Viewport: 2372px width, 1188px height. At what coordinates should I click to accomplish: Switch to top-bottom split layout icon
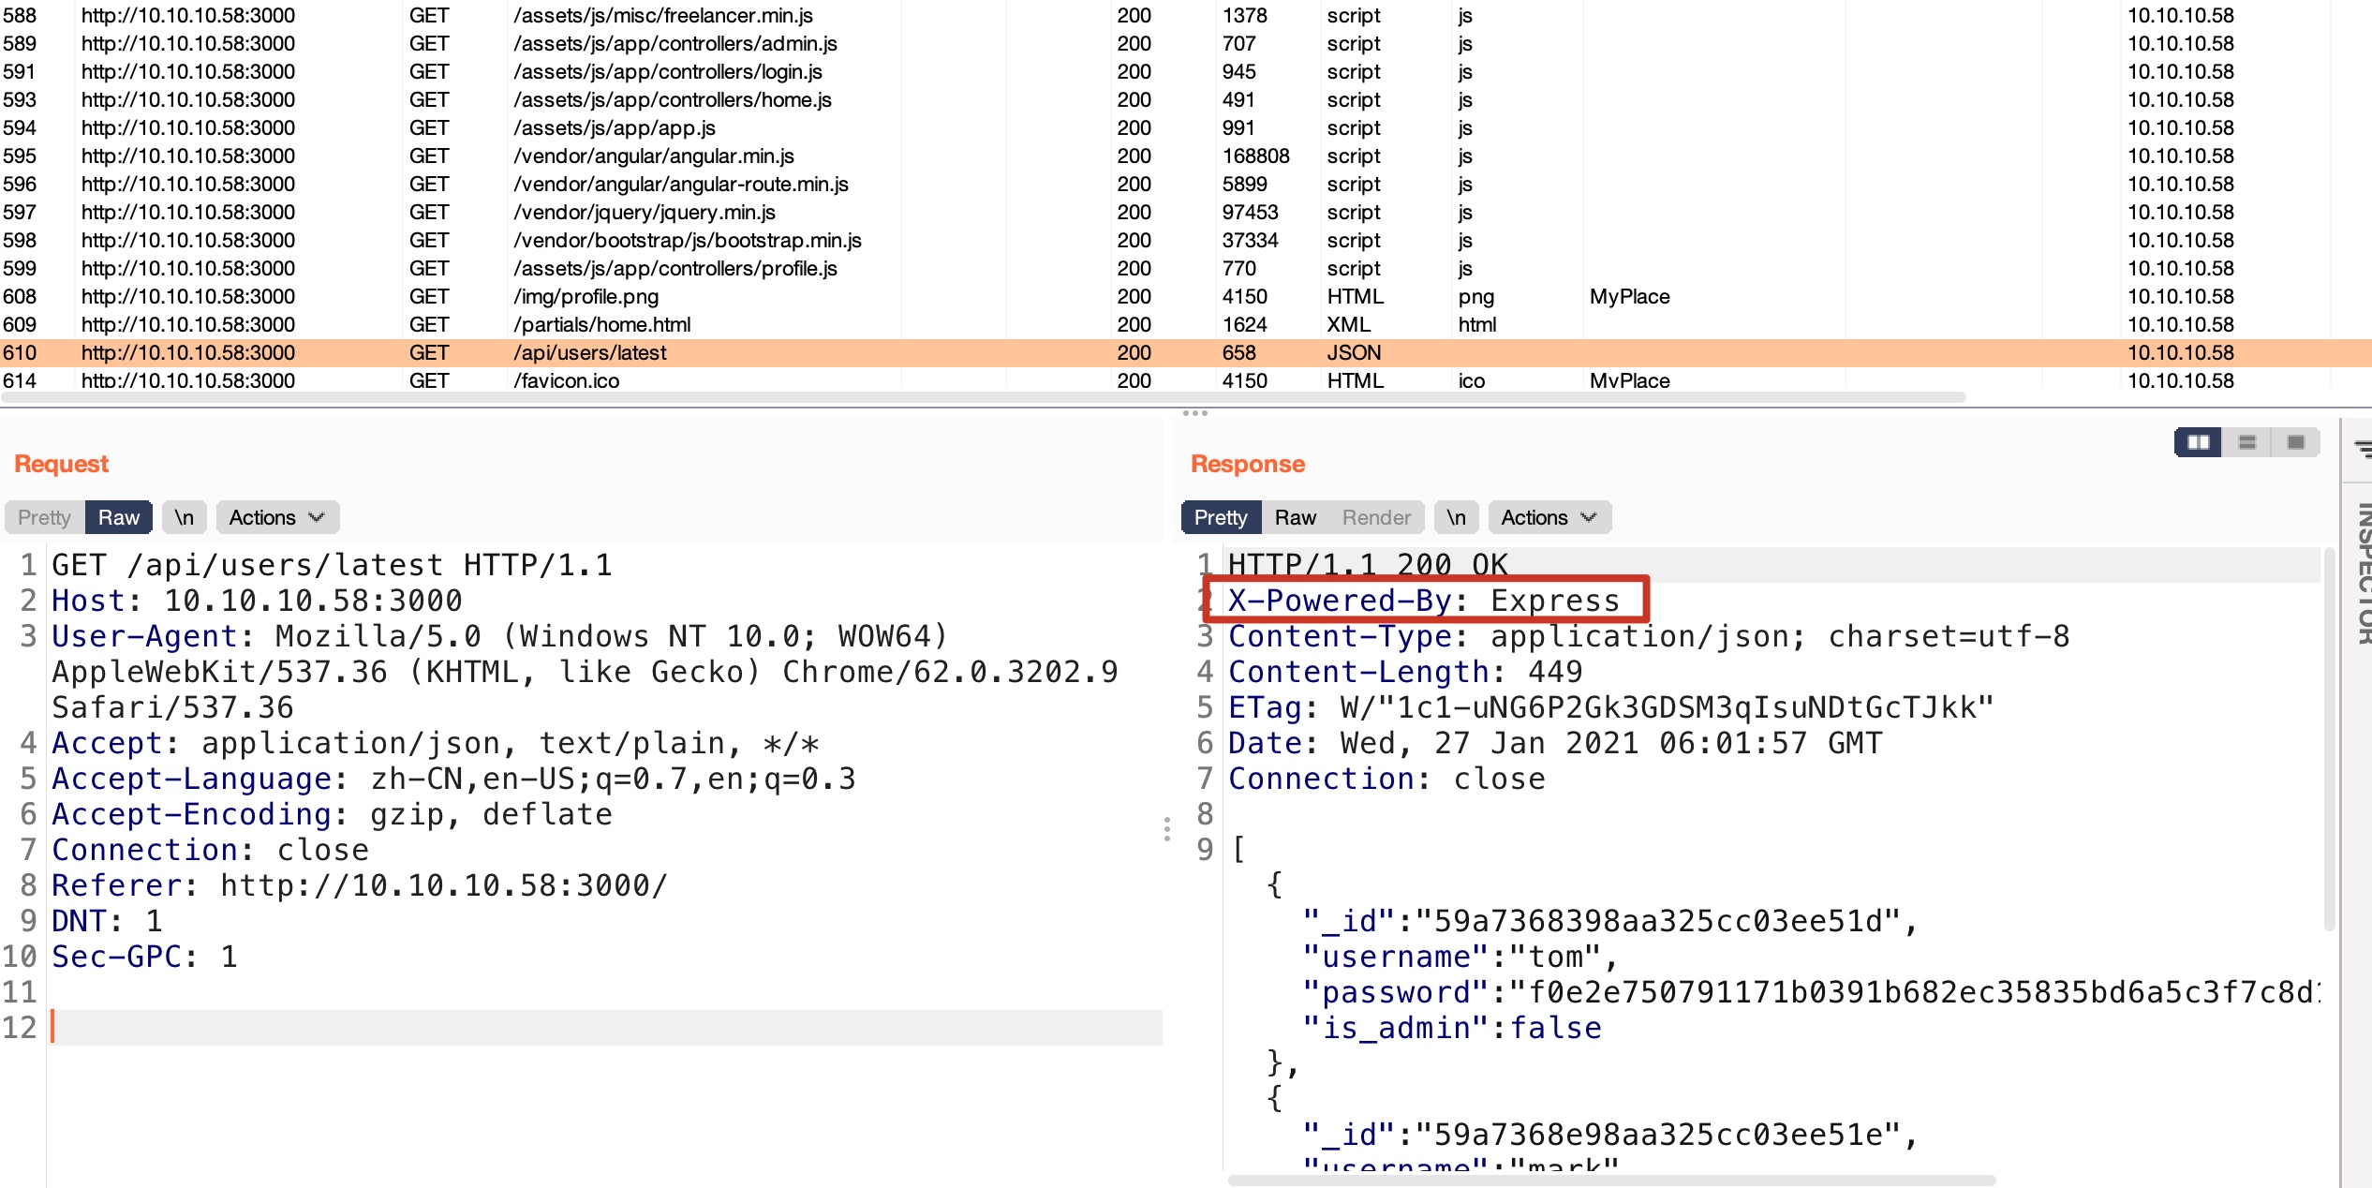[2246, 442]
